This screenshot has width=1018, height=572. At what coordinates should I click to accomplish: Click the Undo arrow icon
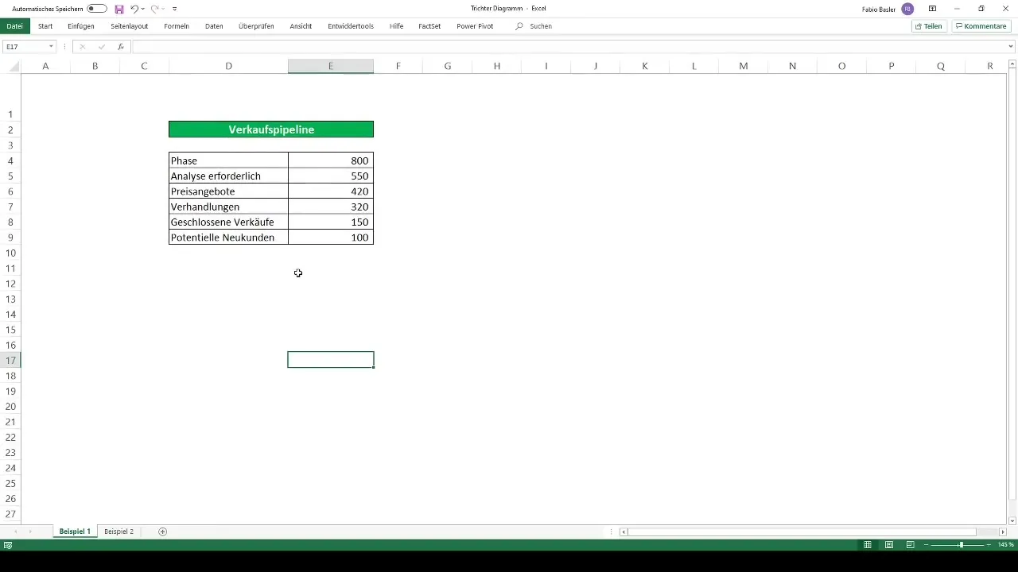point(134,9)
